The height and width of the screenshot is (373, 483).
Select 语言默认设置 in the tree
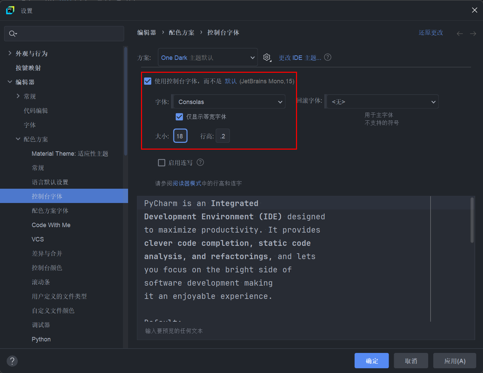(x=50, y=182)
